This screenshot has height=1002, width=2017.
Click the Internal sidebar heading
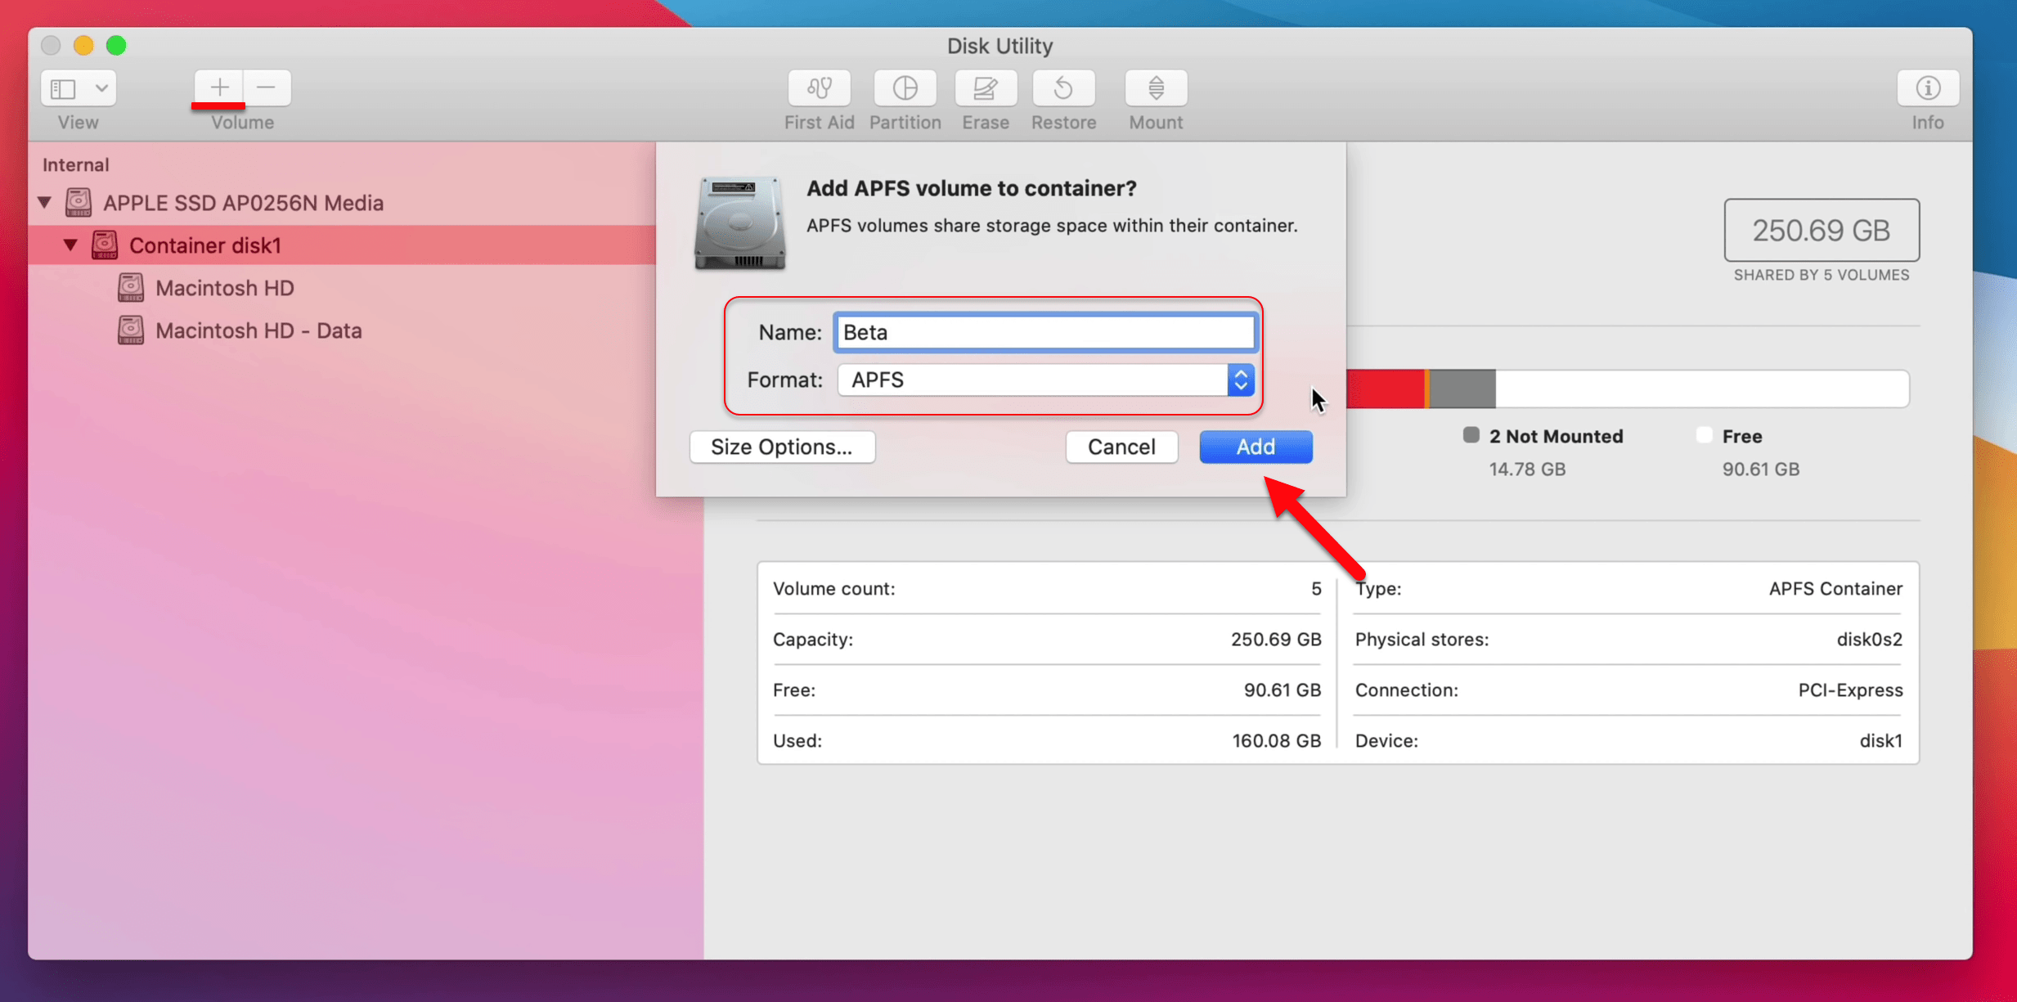pyautogui.click(x=75, y=164)
